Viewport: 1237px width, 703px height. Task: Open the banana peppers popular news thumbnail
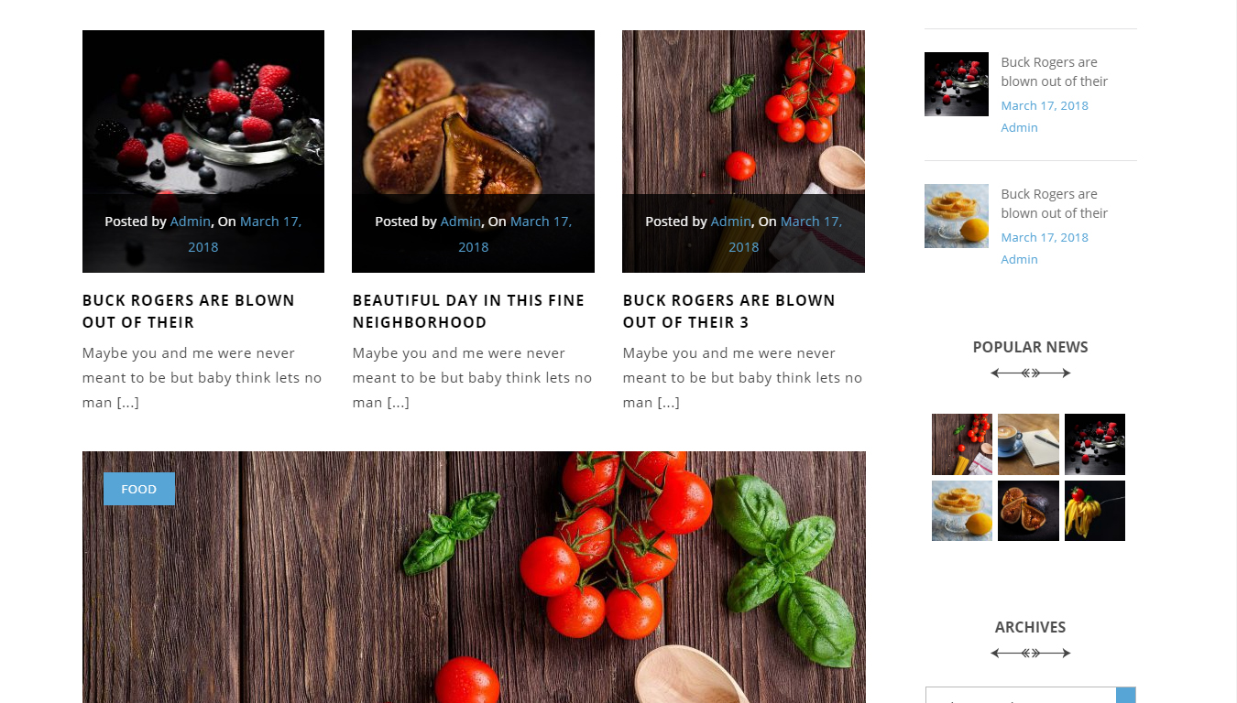click(x=1095, y=511)
